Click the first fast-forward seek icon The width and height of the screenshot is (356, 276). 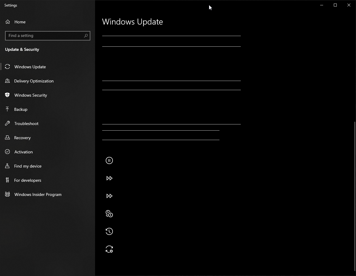[x=109, y=178]
